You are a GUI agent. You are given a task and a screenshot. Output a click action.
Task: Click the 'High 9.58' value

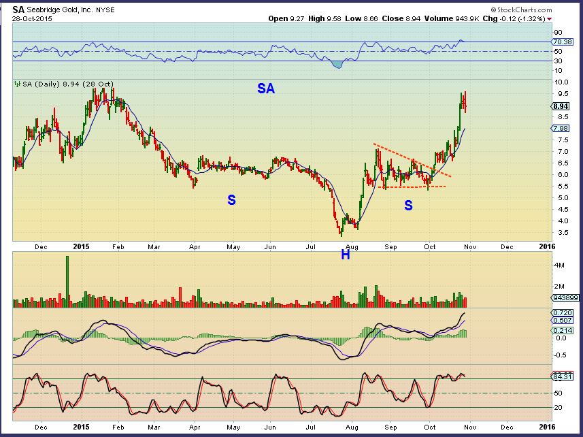tap(324, 18)
